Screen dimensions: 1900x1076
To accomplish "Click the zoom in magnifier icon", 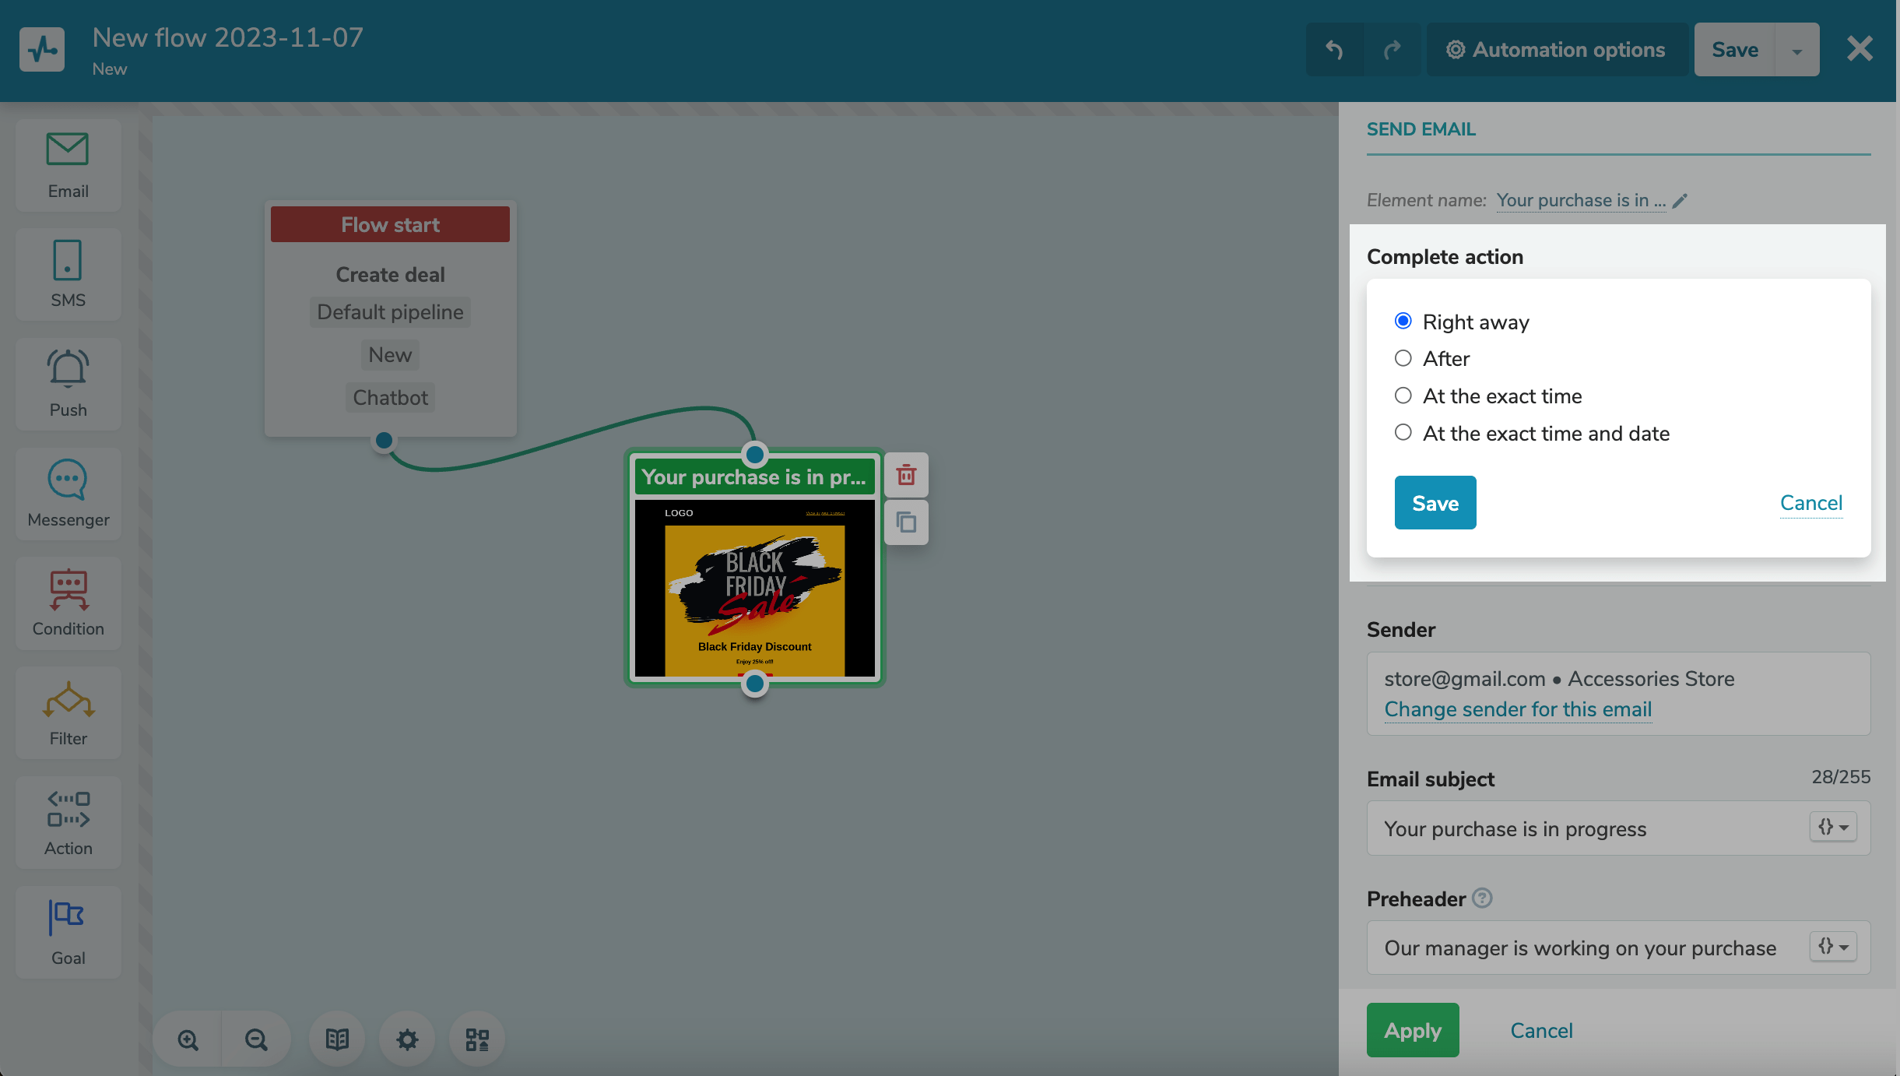I will pos(188,1039).
